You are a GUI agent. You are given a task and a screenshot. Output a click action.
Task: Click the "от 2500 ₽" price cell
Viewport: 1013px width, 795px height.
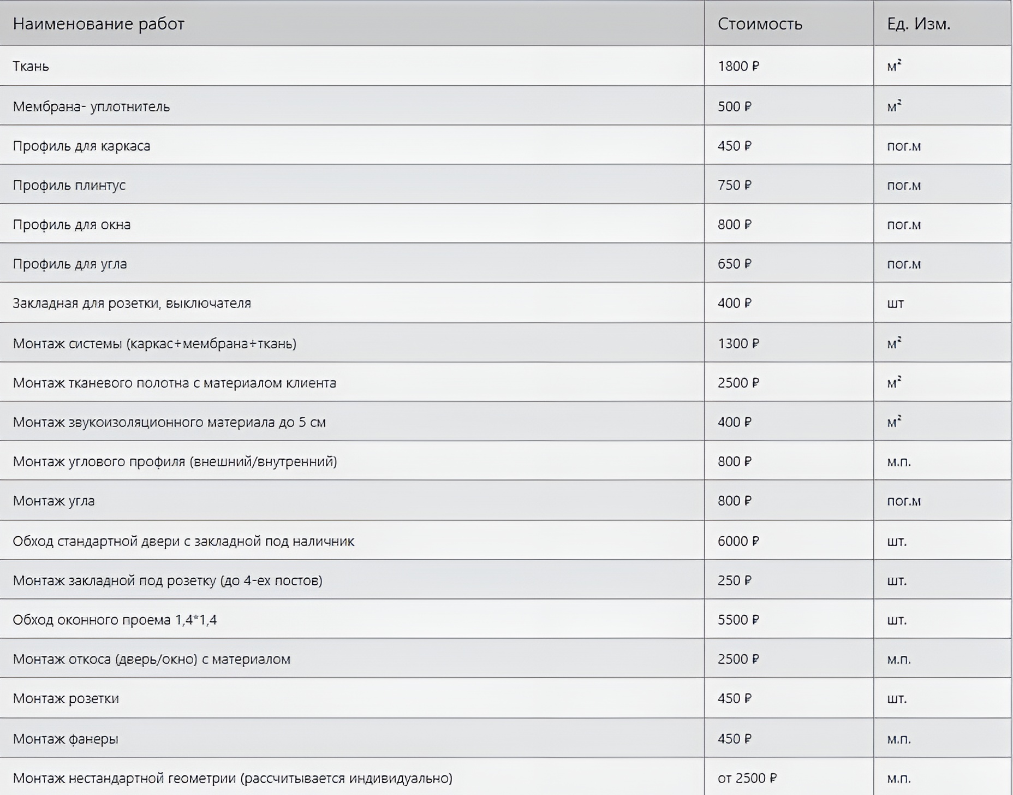point(747,778)
